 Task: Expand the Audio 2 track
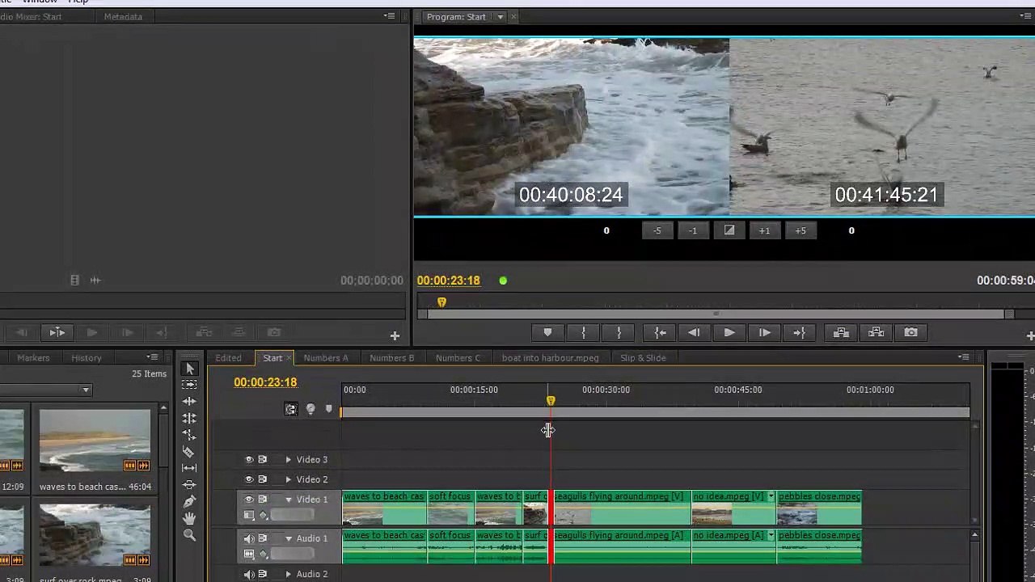288,574
